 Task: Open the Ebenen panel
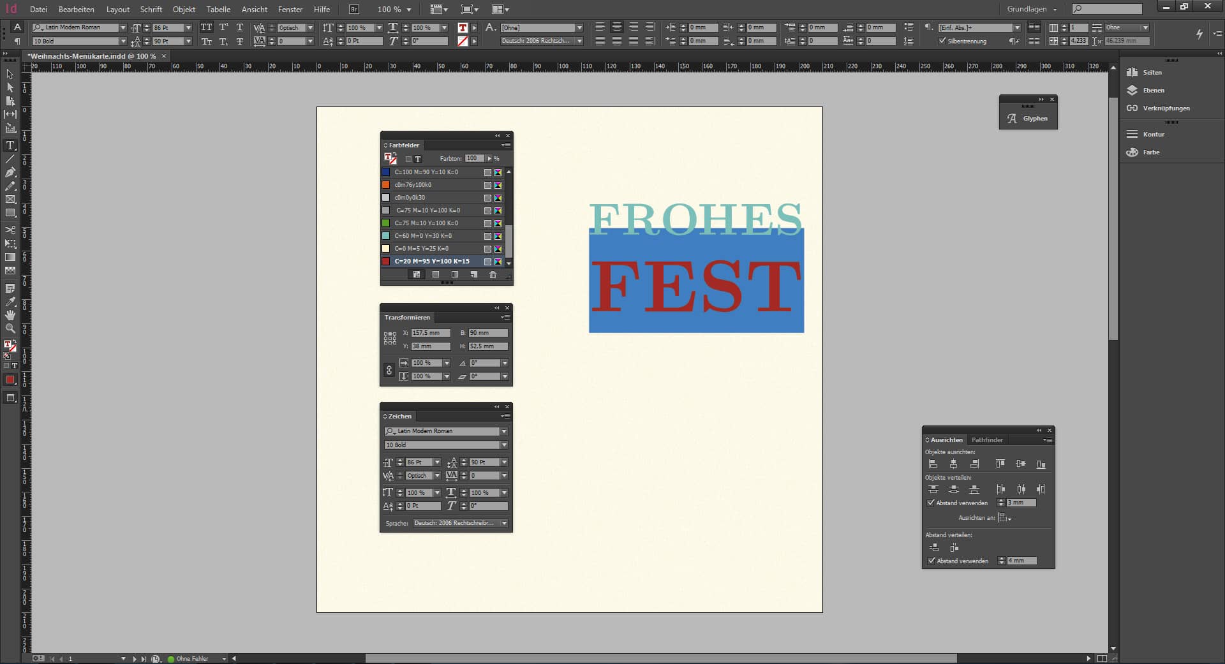tap(1153, 91)
